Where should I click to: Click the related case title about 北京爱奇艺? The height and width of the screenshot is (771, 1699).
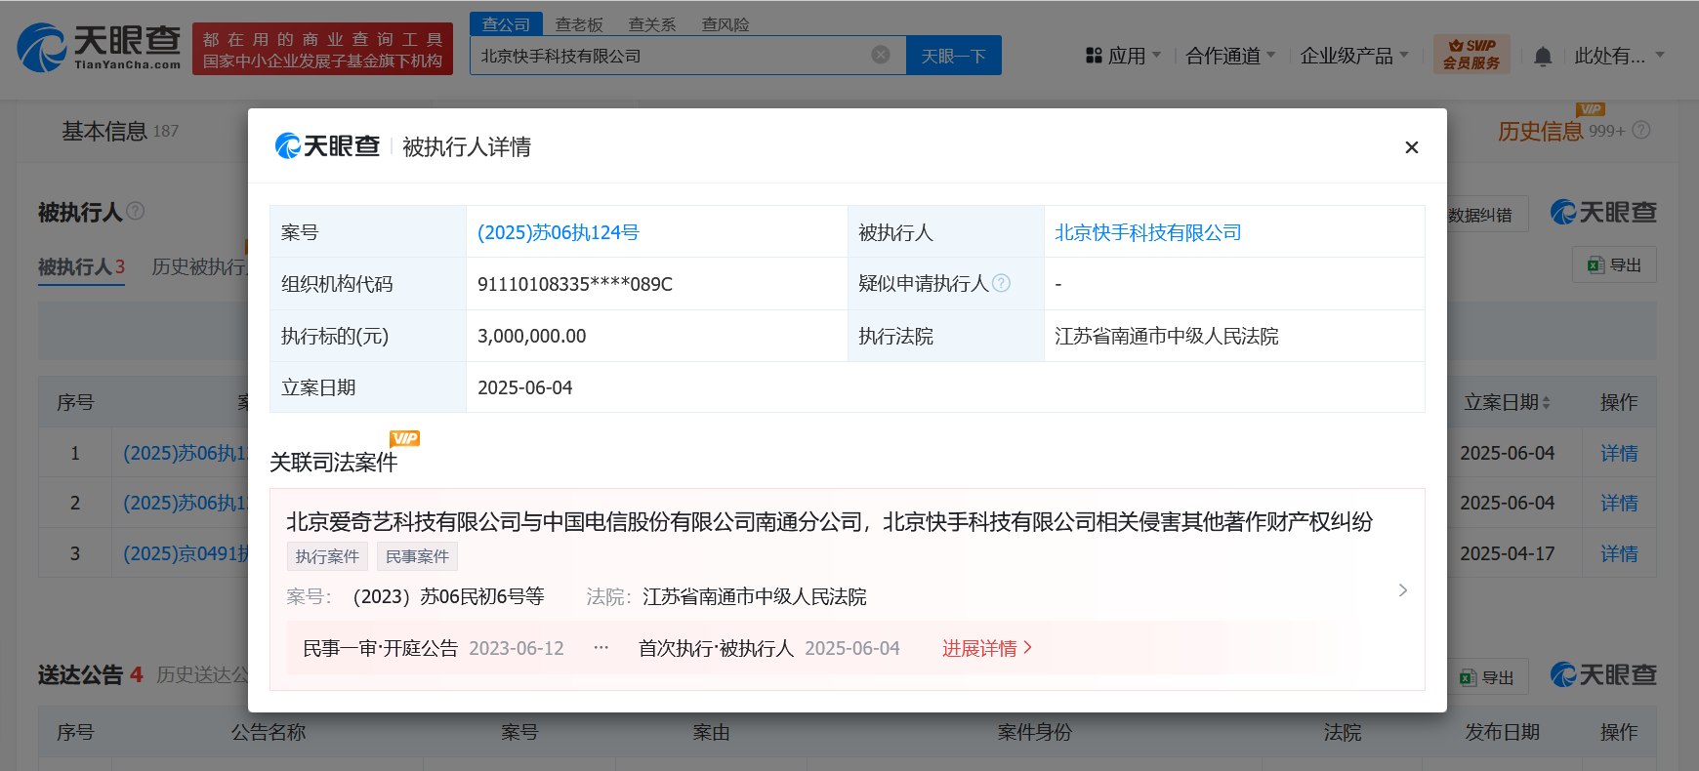pyautogui.click(x=829, y=522)
